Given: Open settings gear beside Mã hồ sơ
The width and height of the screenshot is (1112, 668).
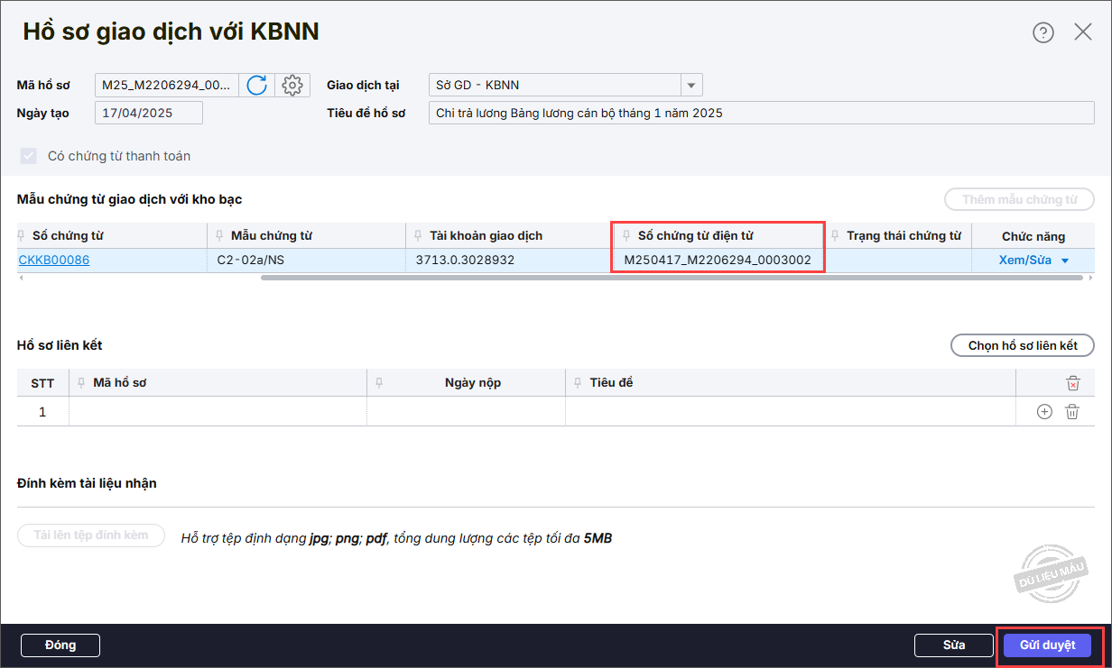Looking at the screenshot, I should point(292,86).
